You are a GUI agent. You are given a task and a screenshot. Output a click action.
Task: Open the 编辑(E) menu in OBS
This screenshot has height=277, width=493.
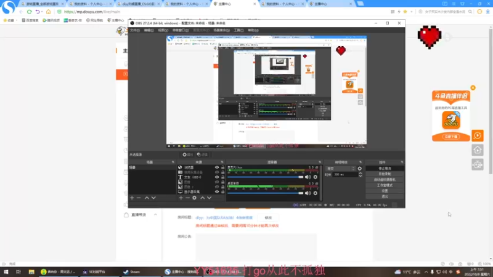pos(149,30)
